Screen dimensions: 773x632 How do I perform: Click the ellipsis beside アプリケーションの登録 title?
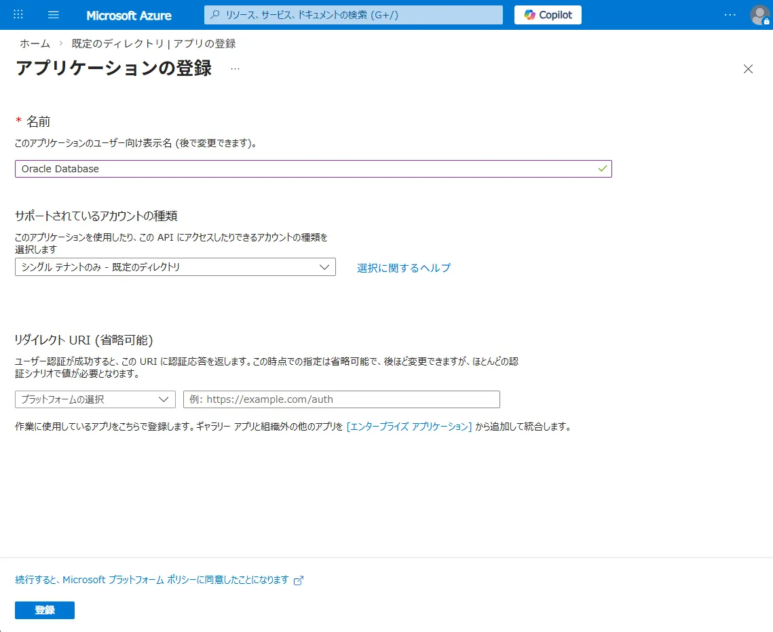[235, 69]
